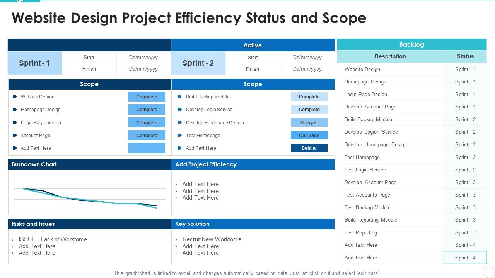Click Sprint - 1 status for Homepage Design backlog row
This screenshot has height=278, width=495.
pos(465,82)
